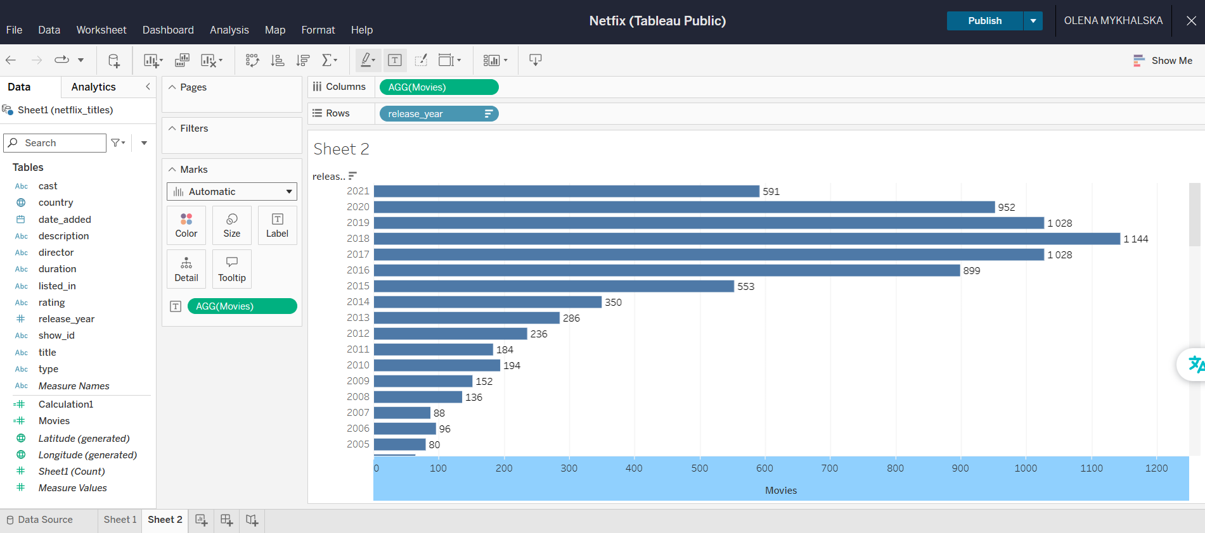Open the Analysis menu
1205x533 pixels.
(229, 30)
